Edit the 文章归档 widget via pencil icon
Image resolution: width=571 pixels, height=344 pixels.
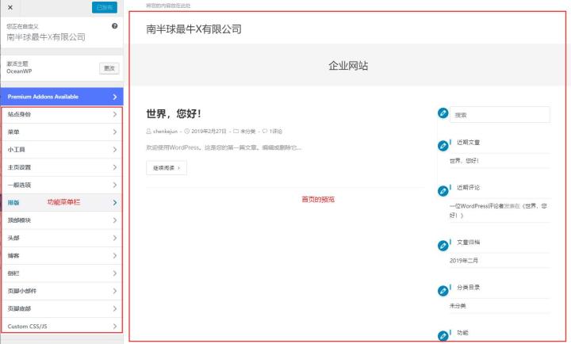443,246
